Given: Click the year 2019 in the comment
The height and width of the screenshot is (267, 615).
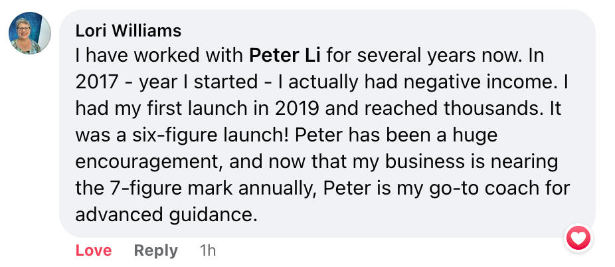Looking at the screenshot, I should click(x=294, y=108).
